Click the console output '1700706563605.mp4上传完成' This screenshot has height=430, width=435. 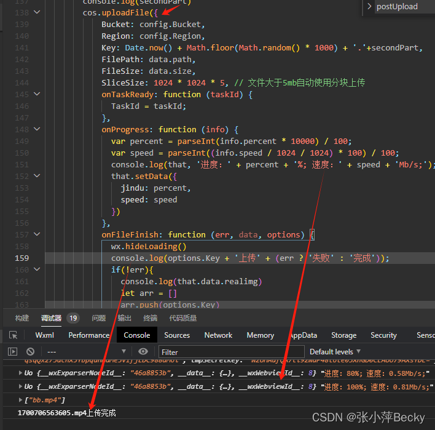(x=66, y=413)
